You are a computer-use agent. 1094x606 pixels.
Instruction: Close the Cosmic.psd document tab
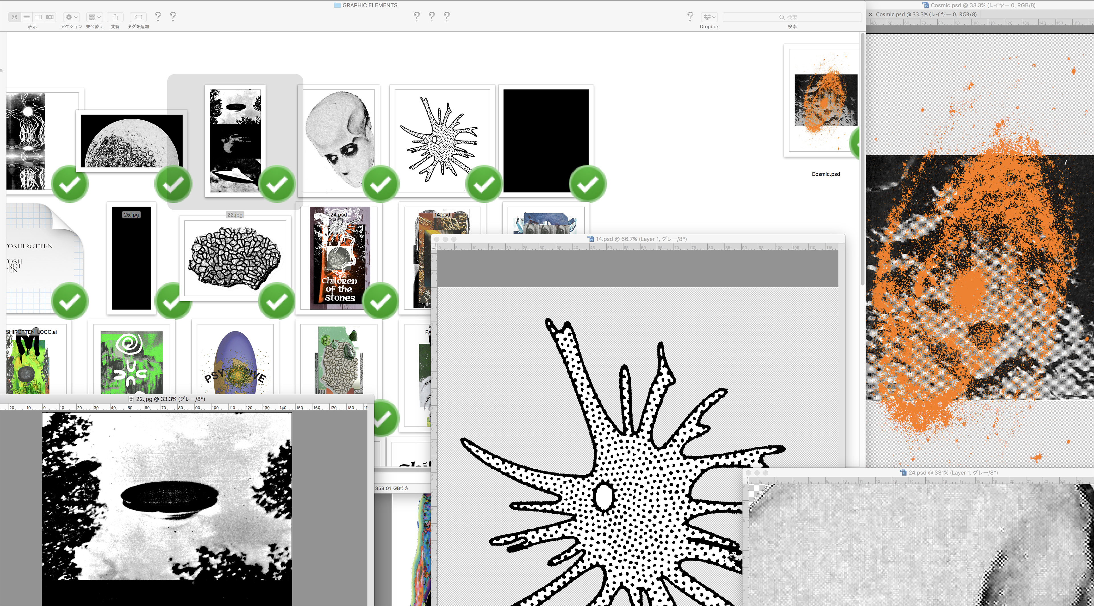(x=870, y=15)
